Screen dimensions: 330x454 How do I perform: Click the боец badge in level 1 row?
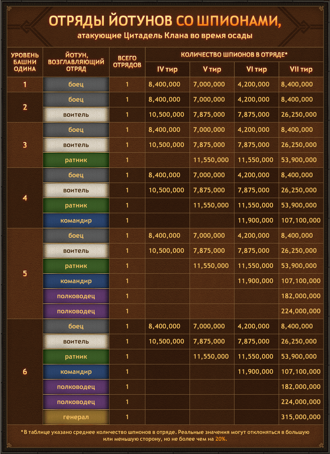pyautogui.click(x=76, y=84)
